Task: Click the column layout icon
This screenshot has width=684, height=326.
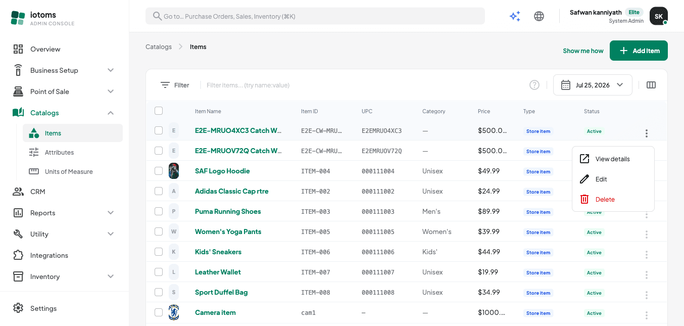Action: click(651, 85)
